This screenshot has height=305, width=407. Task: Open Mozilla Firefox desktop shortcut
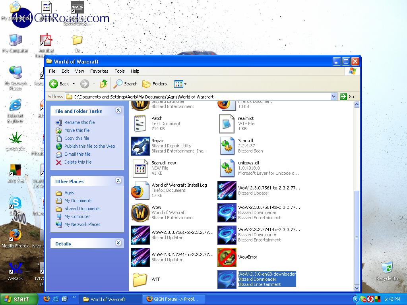click(x=16, y=235)
